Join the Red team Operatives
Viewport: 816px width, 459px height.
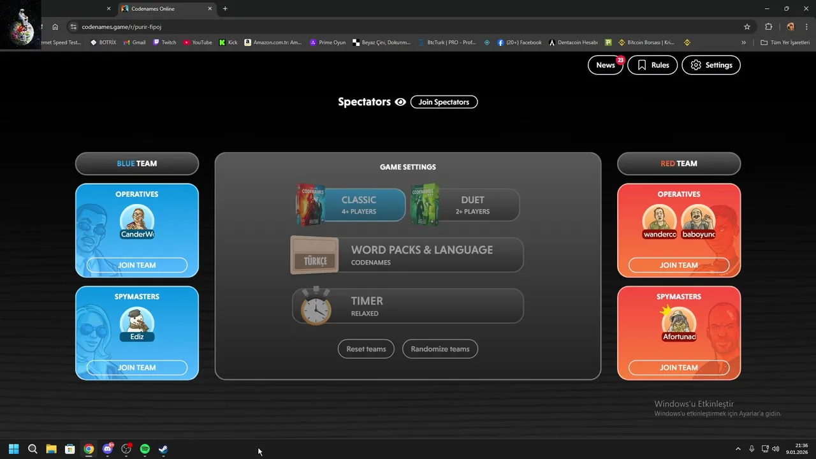679,265
